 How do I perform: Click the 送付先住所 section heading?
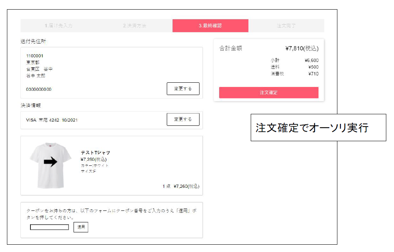coord(33,41)
